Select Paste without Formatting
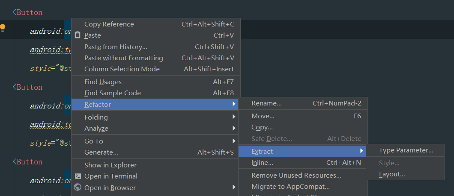This screenshot has width=454, height=196. (123, 58)
